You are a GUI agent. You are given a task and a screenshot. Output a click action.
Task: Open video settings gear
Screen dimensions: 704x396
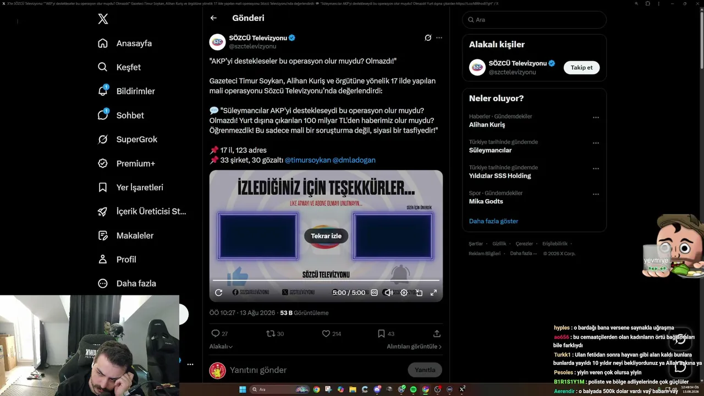click(x=404, y=293)
